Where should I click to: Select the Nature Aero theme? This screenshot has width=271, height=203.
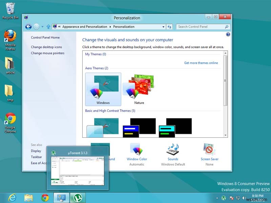point(139,86)
